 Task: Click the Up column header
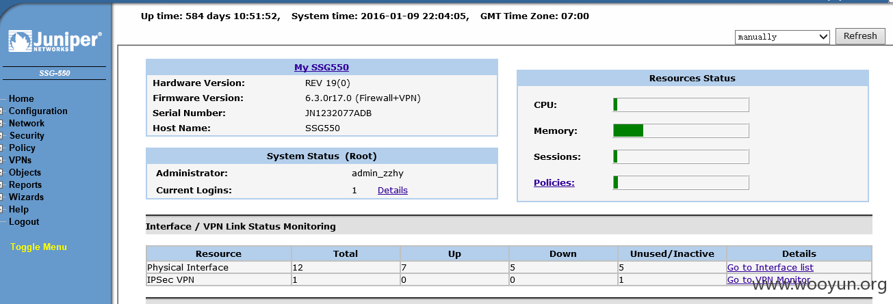pos(454,253)
